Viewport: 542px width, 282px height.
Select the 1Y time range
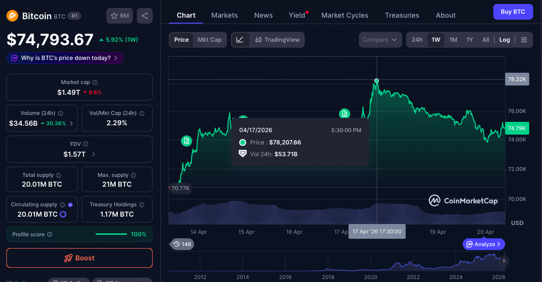click(470, 40)
